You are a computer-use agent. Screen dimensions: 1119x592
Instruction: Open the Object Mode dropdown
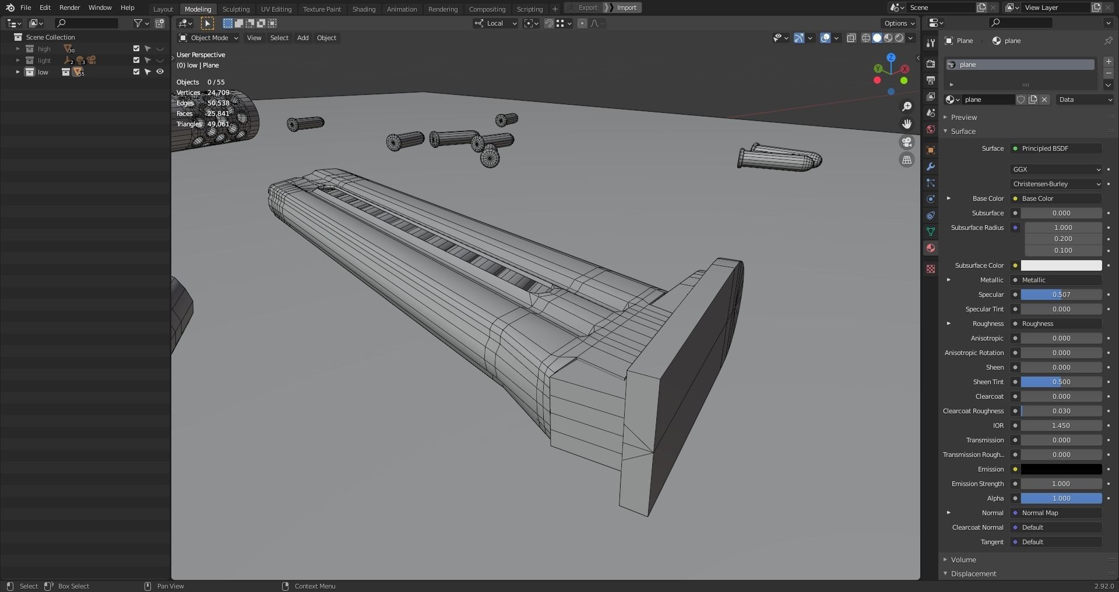209,38
